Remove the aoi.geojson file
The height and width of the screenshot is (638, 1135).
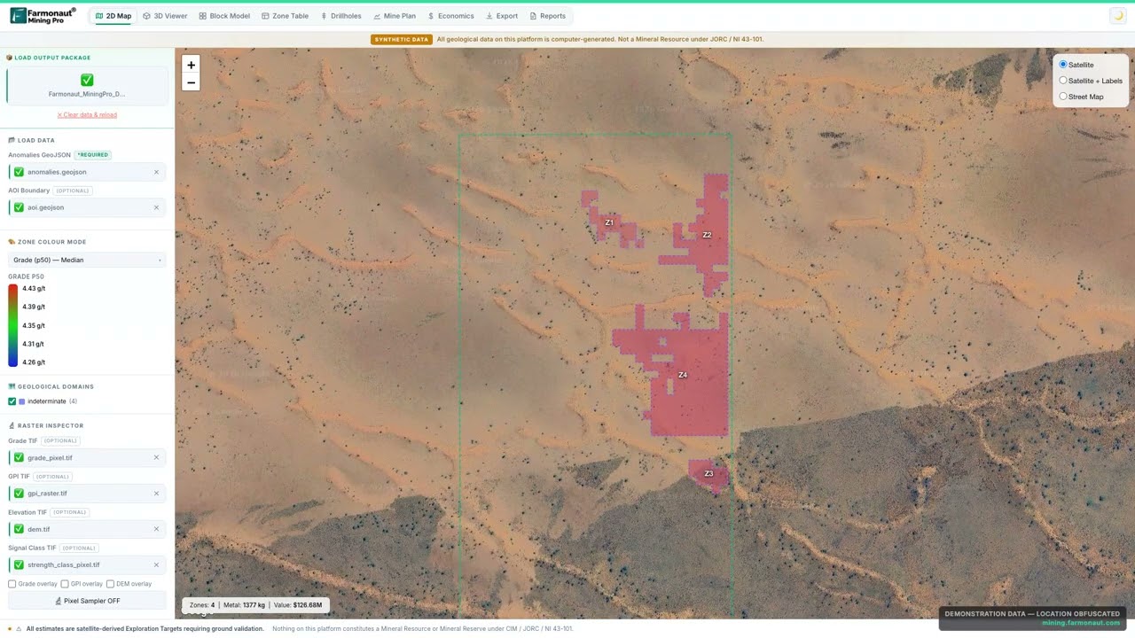(x=156, y=207)
